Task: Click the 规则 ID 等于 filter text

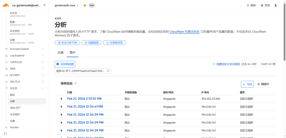Action: tap(80, 71)
